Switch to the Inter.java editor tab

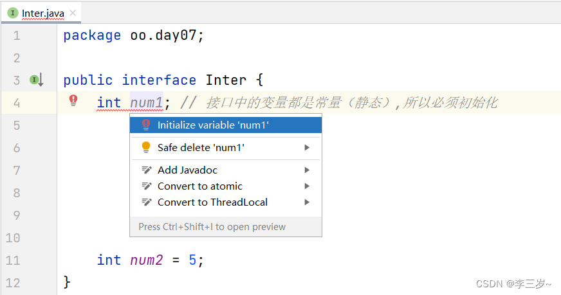pyautogui.click(x=42, y=13)
